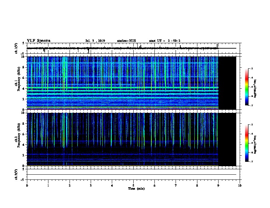
Task: Click the "8" kHz tick on ch.1 spectrogram axis
Action: click(x=24, y=67)
